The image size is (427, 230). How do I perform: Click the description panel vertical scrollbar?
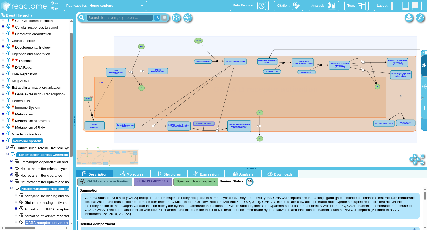[425, 196]
